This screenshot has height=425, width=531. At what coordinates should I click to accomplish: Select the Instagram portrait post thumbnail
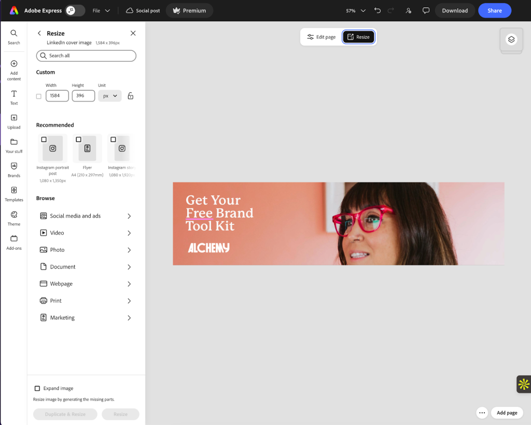tap(52, 148)
